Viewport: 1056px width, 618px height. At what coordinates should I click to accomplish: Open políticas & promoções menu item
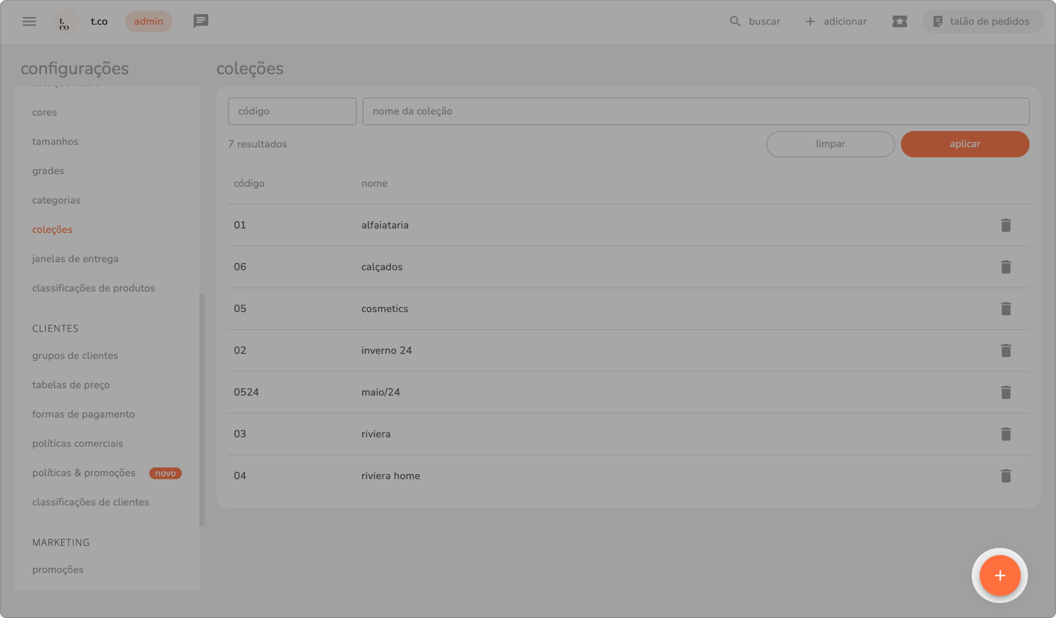[84, 473]
